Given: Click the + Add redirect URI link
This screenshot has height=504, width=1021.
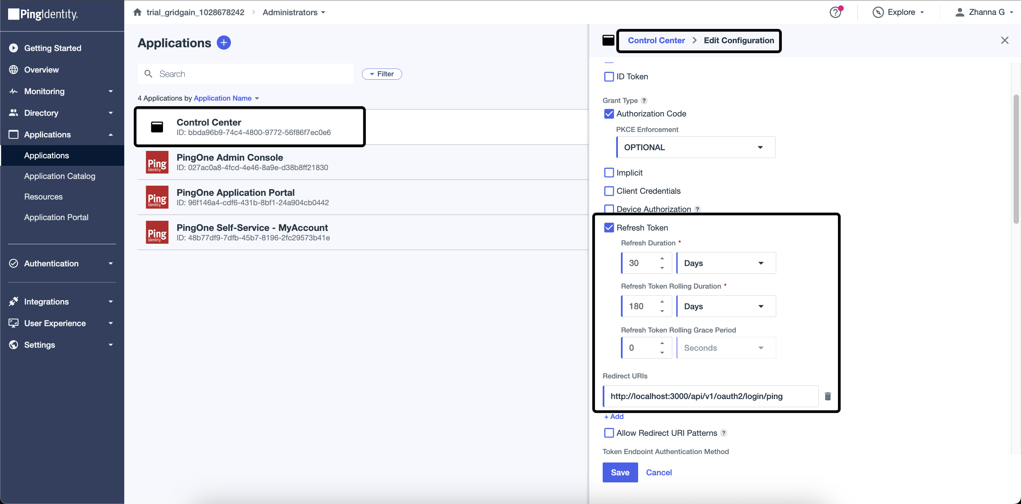Looking at the screenshot, I should (613, 417).
